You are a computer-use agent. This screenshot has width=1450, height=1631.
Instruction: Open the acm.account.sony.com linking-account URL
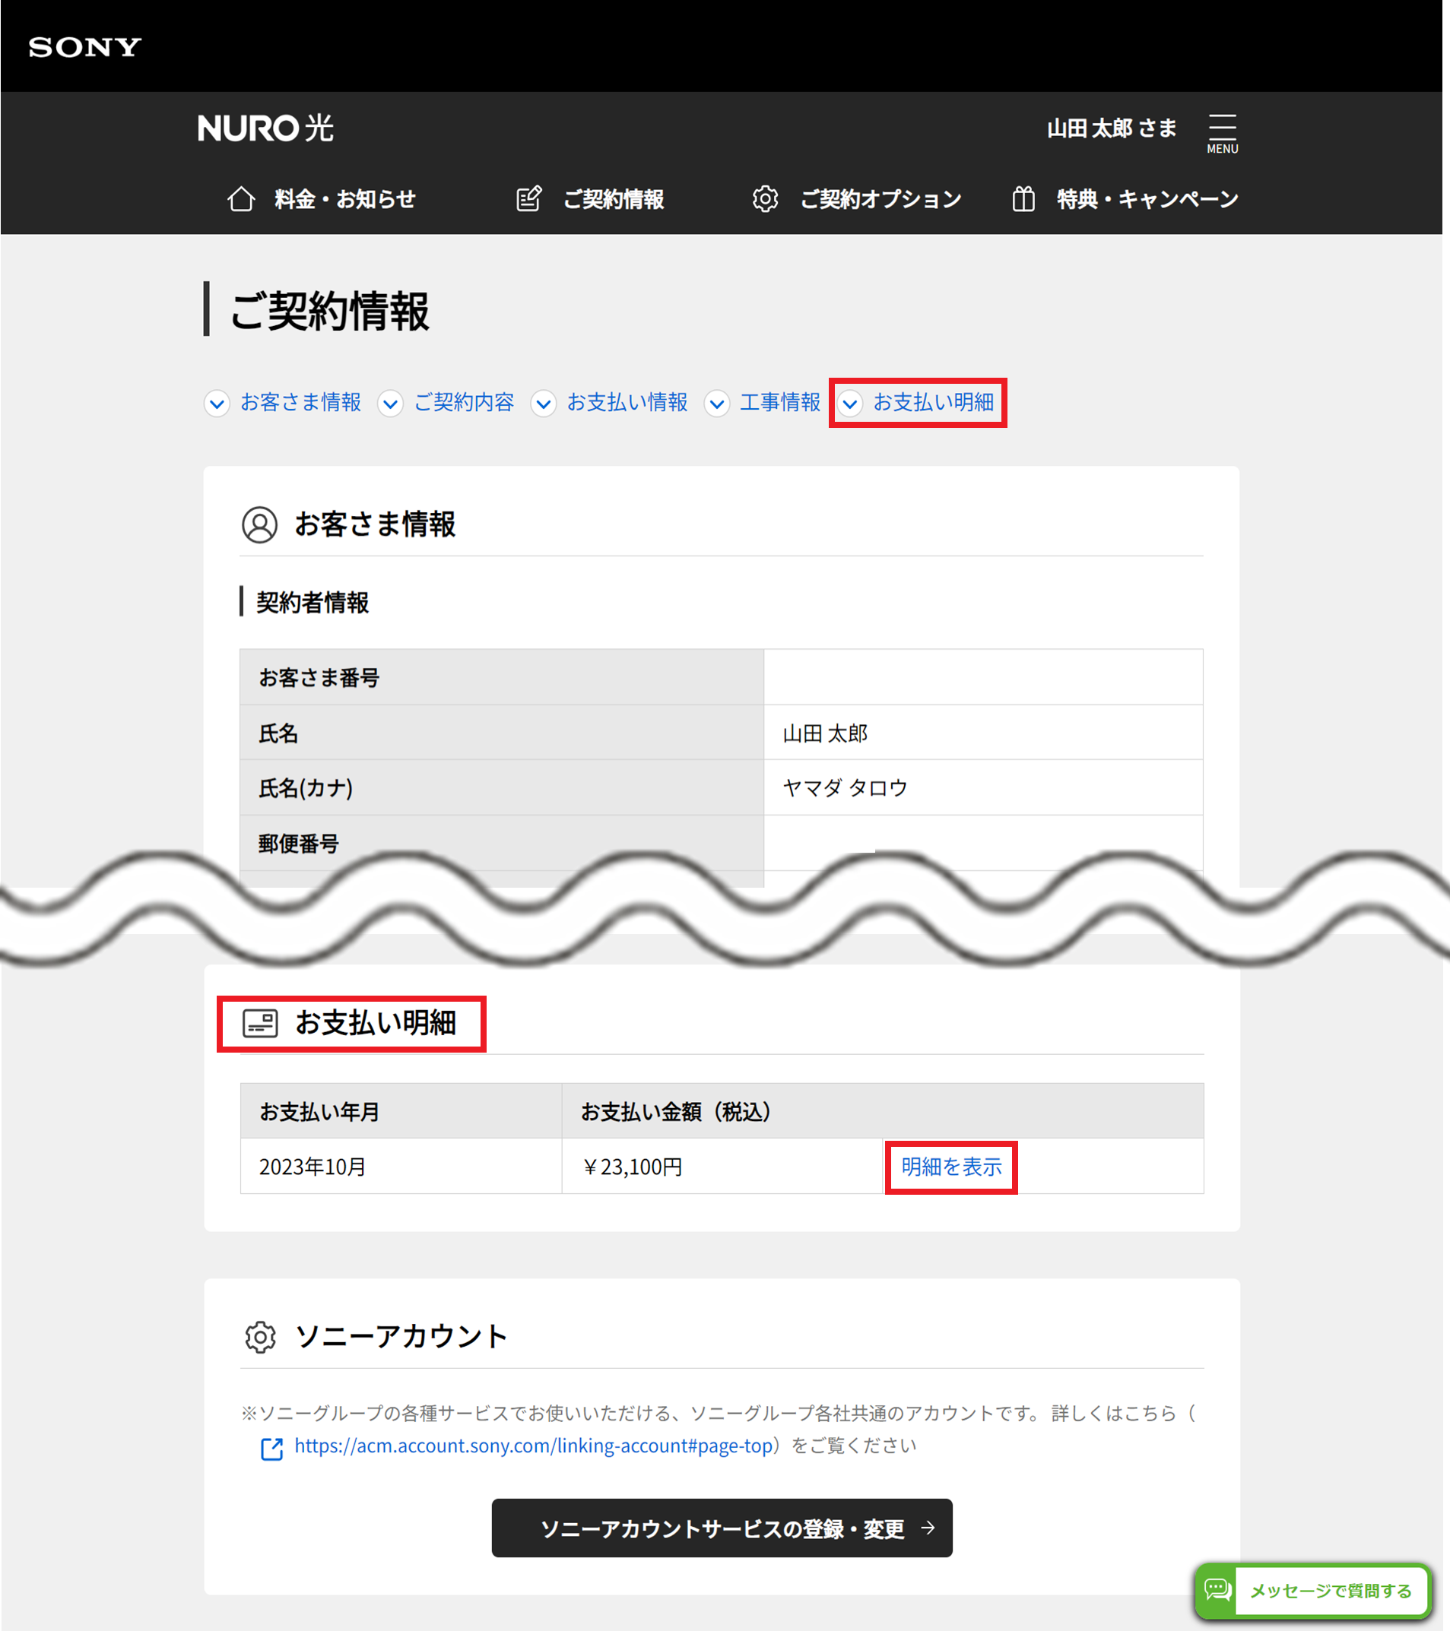click(533, 1446)
